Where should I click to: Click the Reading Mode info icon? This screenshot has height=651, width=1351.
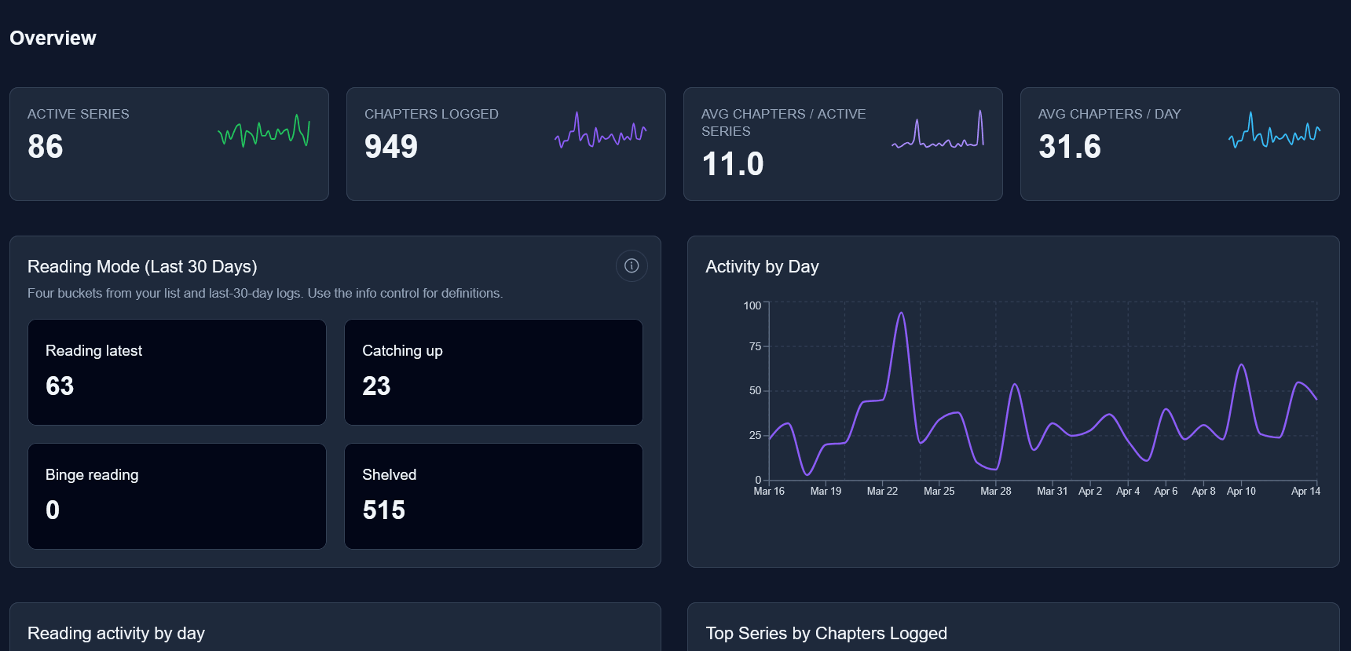click(x=631, y=266)
